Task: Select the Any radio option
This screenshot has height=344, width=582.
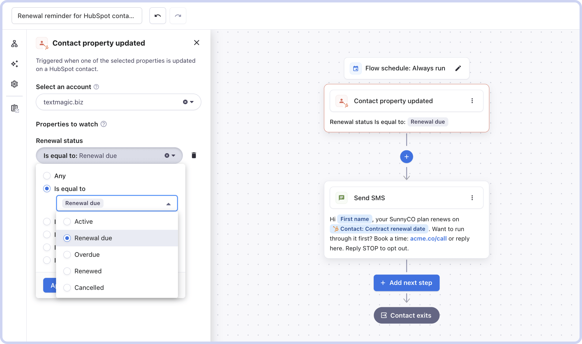Action: point(47,176)
